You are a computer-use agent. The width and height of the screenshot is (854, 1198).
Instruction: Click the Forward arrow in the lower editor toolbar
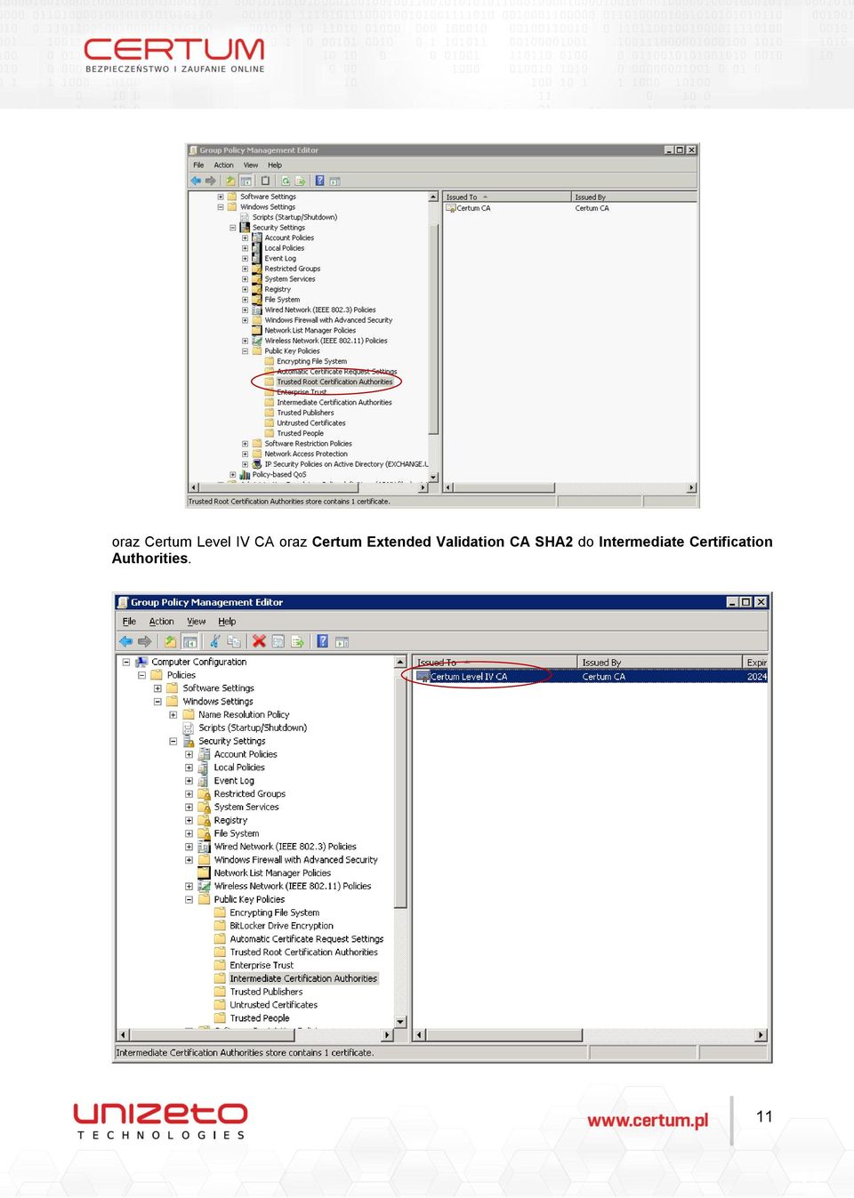point(144,641)
